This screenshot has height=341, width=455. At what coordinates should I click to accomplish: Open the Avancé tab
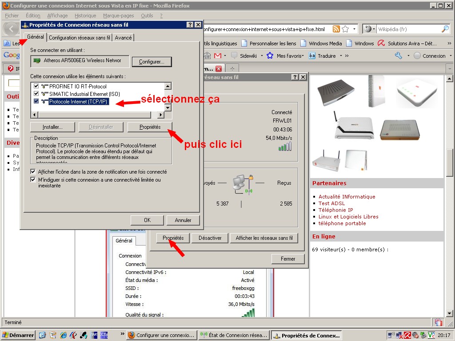[123, 38]
